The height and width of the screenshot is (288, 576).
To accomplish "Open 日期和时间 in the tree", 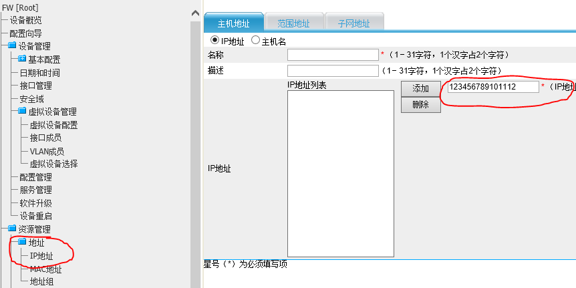I will (x=39, y=73).
